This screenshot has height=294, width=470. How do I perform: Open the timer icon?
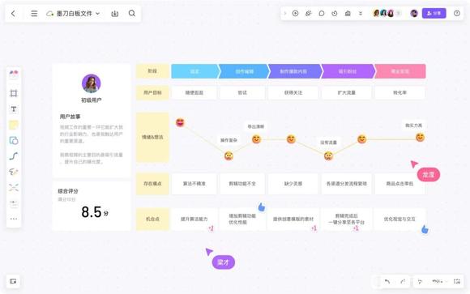tap(335, 14)
